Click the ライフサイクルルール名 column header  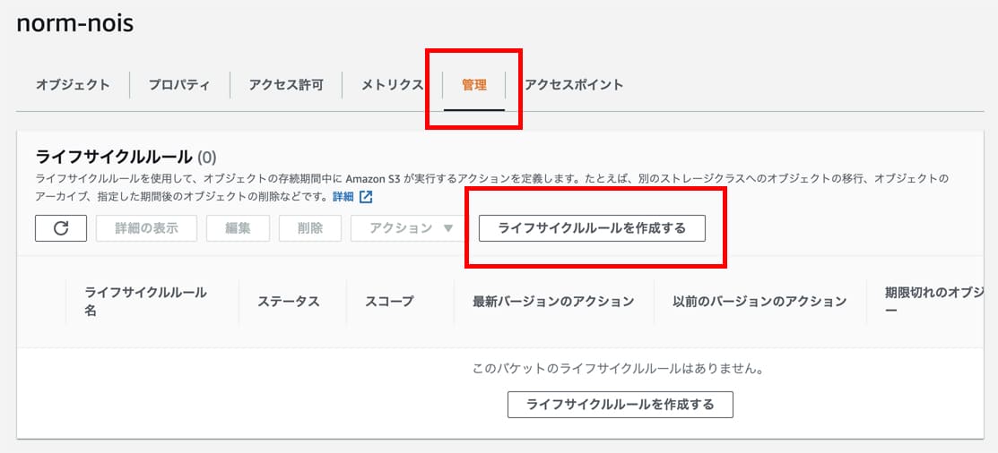[145, 302]
